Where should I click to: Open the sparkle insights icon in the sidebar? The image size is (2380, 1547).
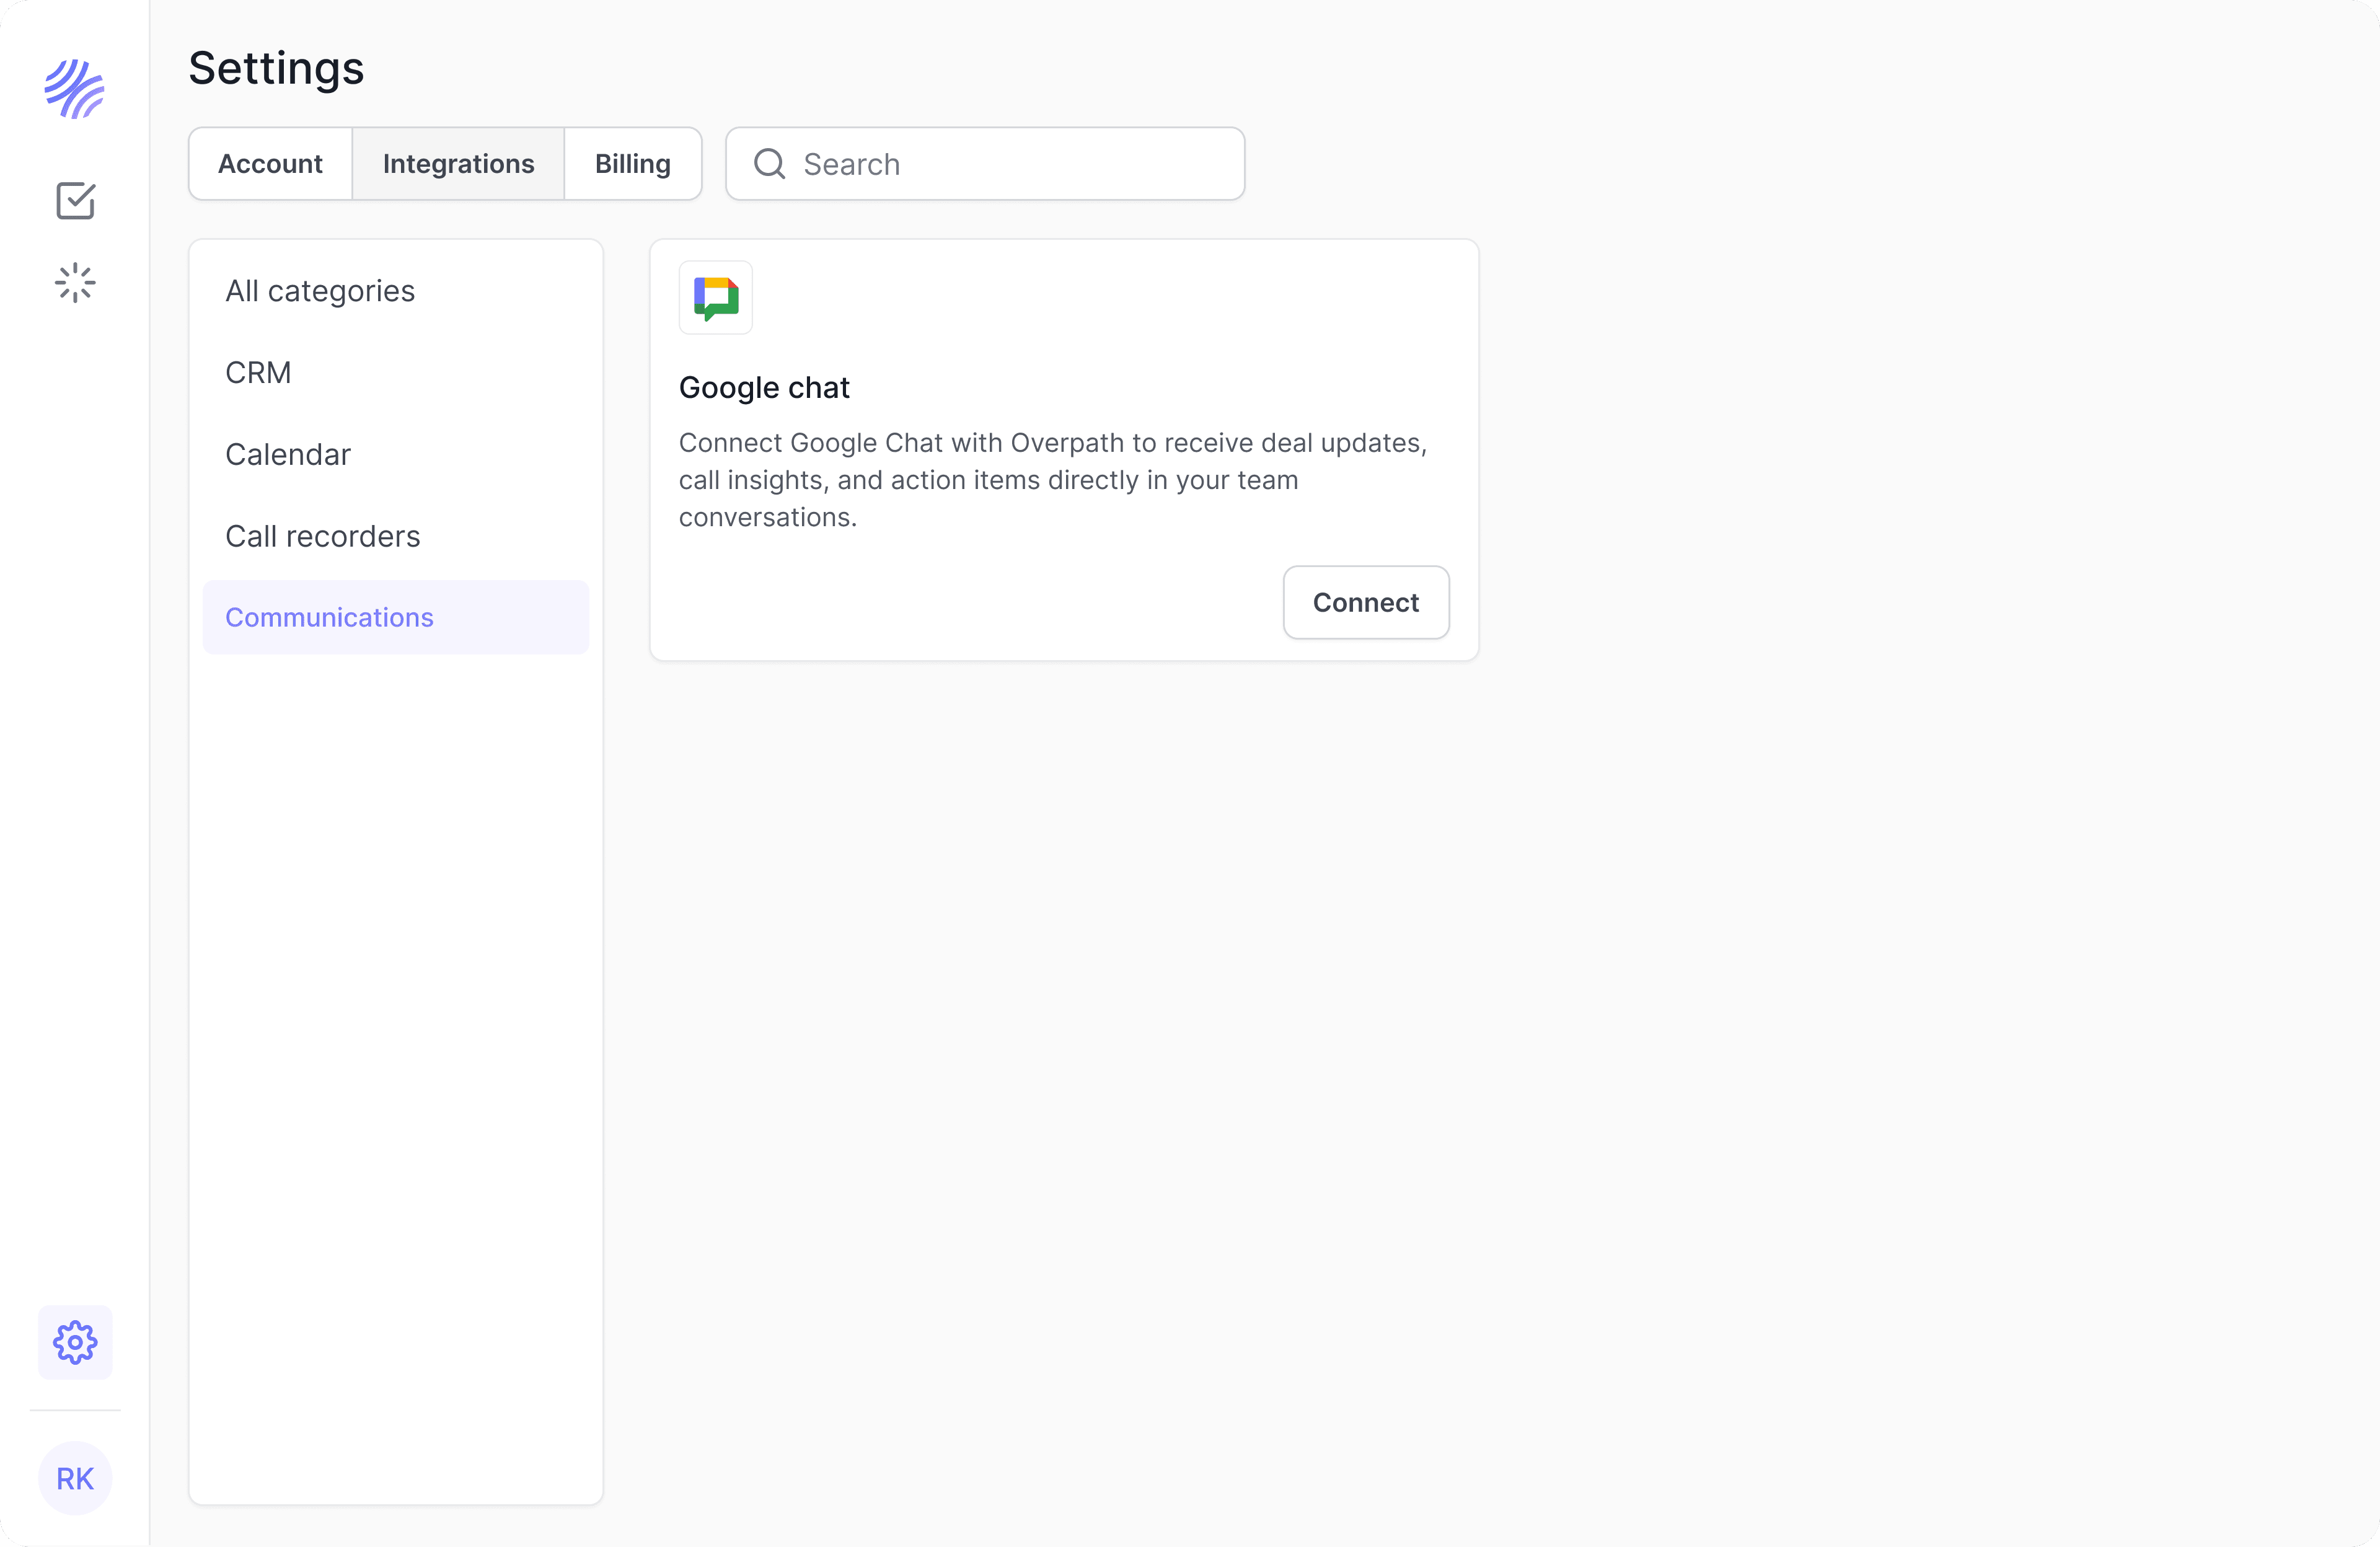75,283
